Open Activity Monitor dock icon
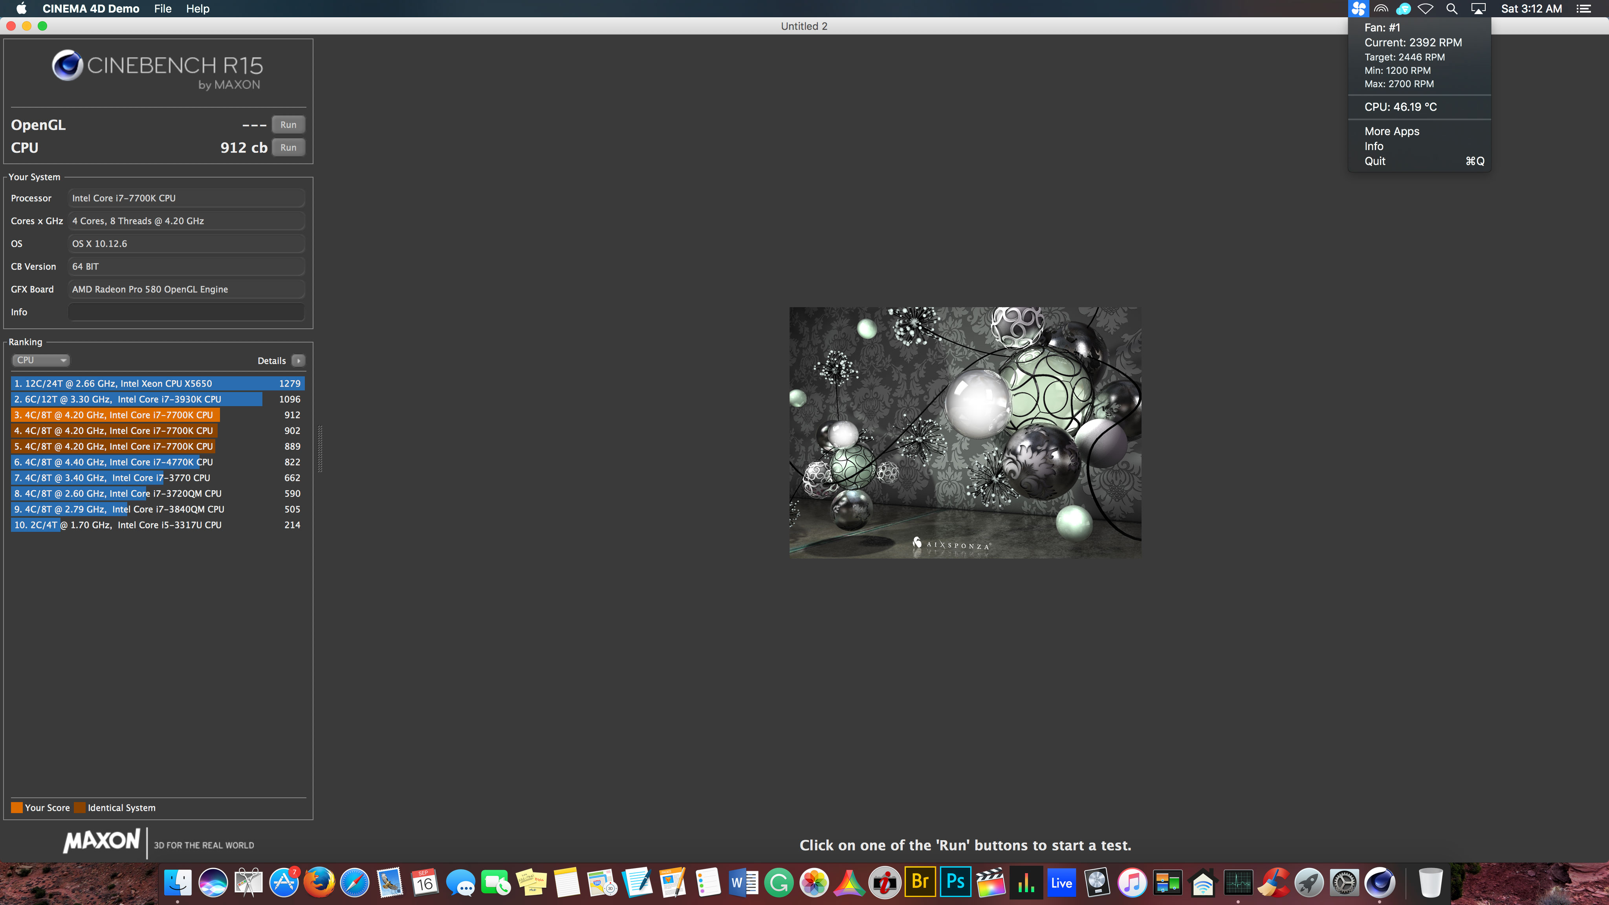Image resolution: width=1609 pixels, height=905 pixels. pyautogui.click(x=1238, y=883)
